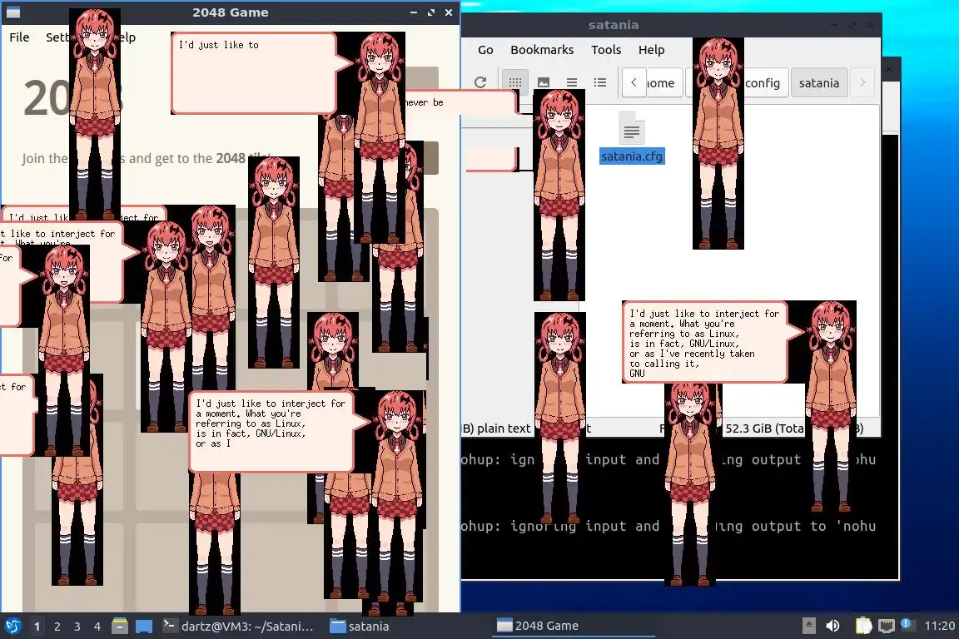Viewport: 959px width, 639px height.
Task: Click the 52.3 GiB free space status text
Action: point(764,428)
